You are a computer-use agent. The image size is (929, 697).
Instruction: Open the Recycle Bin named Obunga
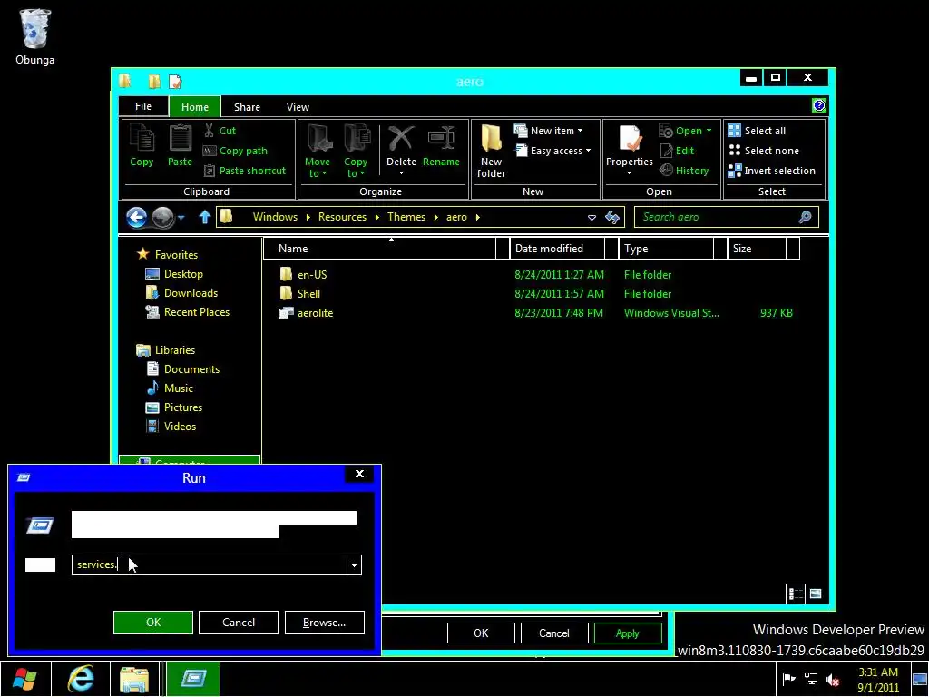35,36
